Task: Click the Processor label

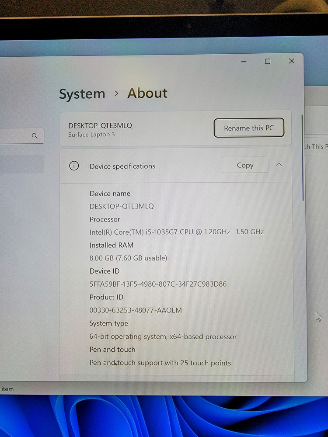Action: point(105,219)
